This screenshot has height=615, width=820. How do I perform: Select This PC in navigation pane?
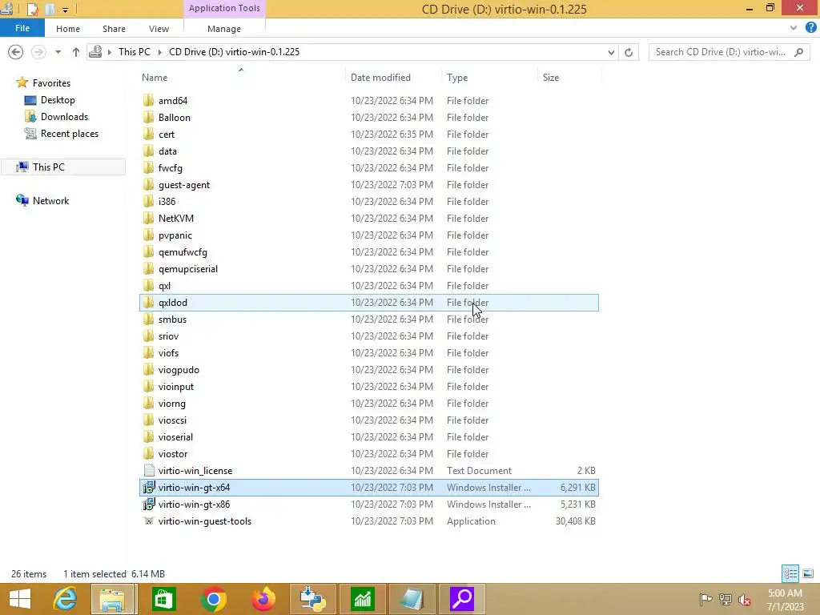(x=49, y=167)
